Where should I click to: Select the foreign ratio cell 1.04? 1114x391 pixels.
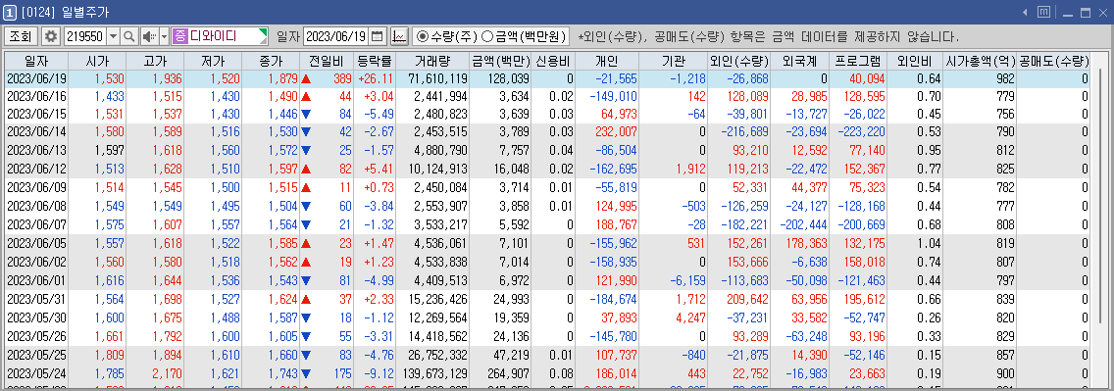click(x=915, y=243)
